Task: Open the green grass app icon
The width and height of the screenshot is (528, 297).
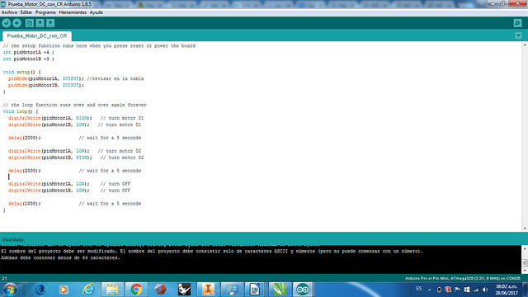Action: [280, 290]
